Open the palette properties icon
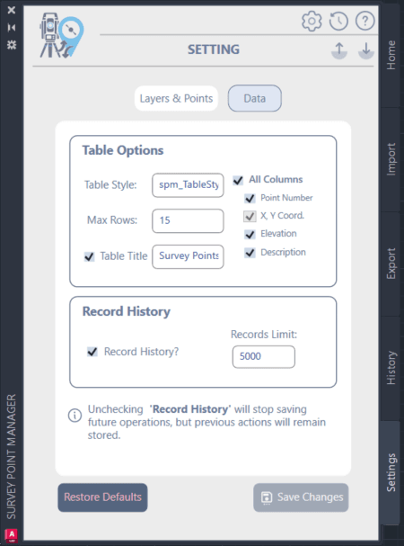The width and height of the screenshot is (404, 546). [12, 45]
